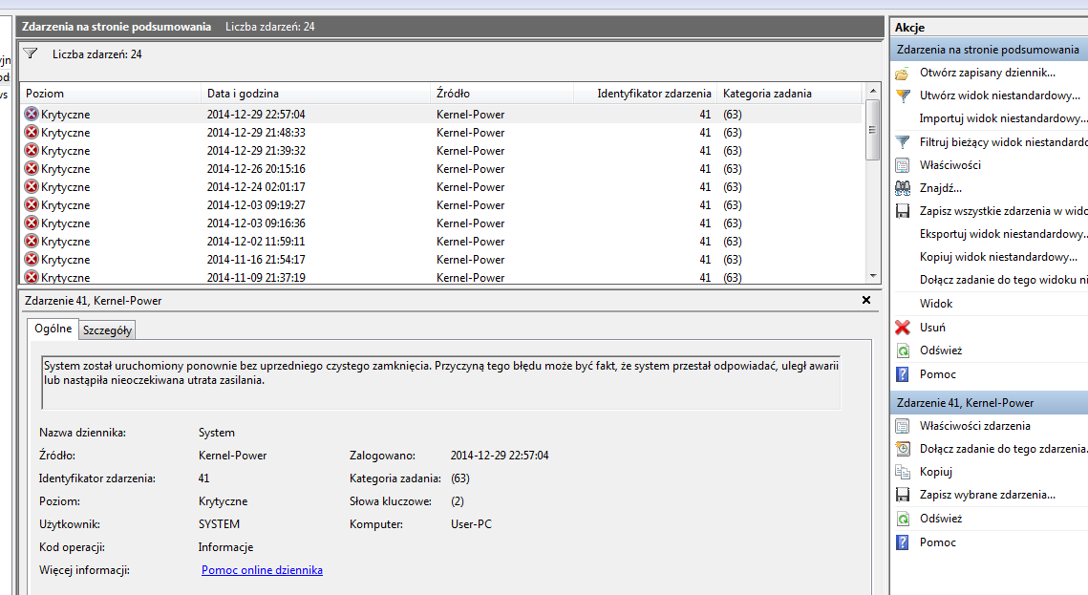
Task: Click the Właściwości zdarzenia icon
Action: point(902,426)
